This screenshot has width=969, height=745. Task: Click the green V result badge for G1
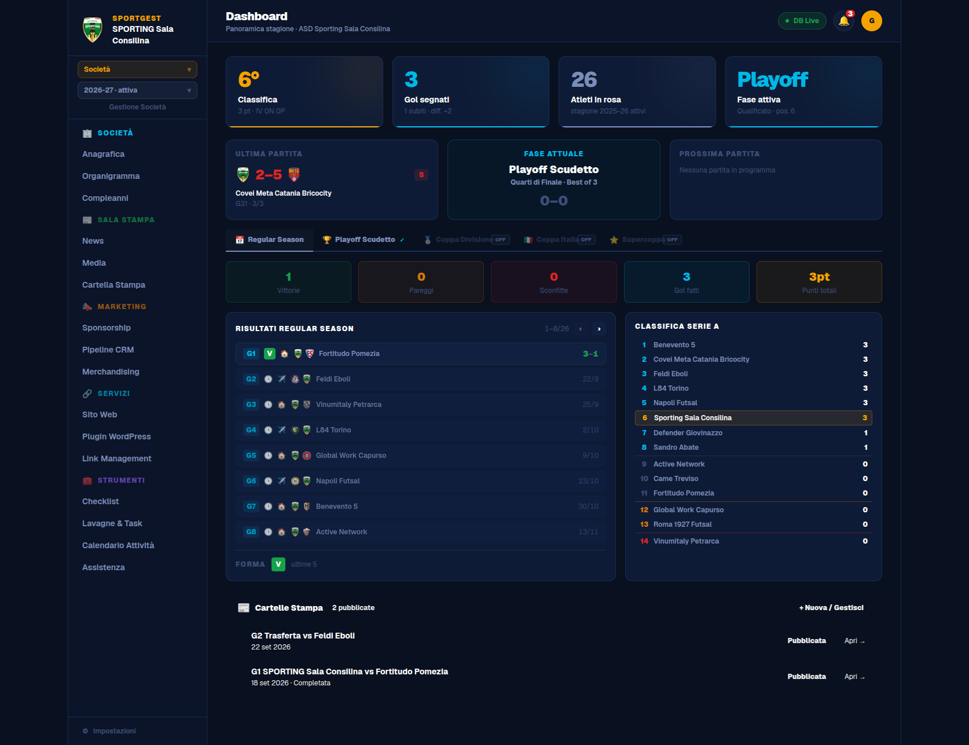tap(270, 354)
